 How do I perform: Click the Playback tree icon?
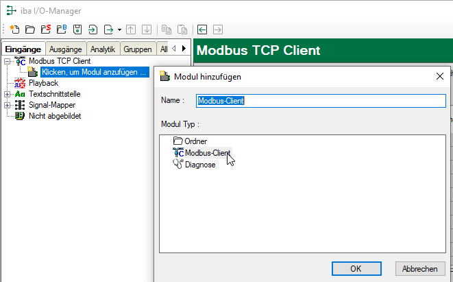point(20,83)
